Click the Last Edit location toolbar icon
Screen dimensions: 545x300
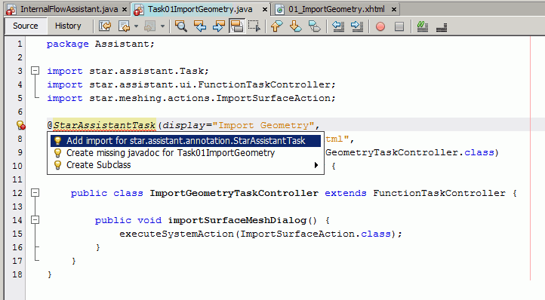coord(105,26)
